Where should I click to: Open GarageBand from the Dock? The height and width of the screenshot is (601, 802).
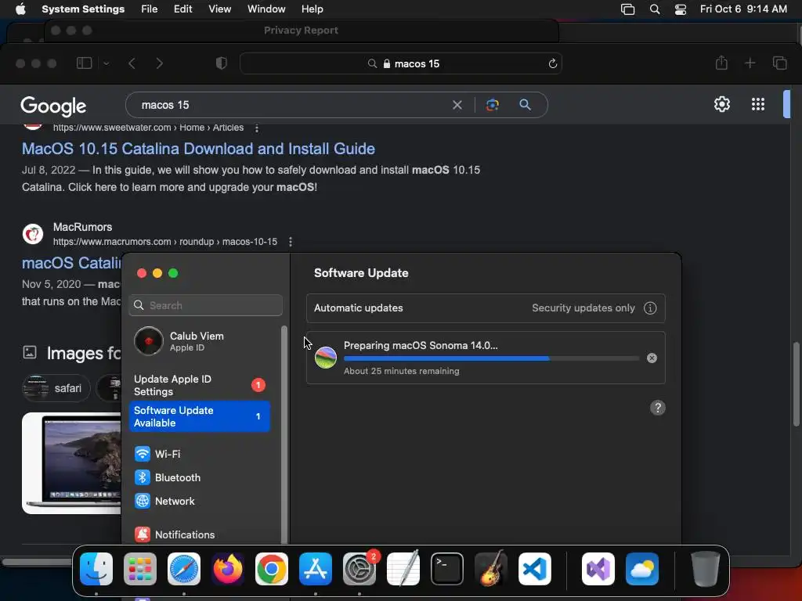tap(491, 569)
